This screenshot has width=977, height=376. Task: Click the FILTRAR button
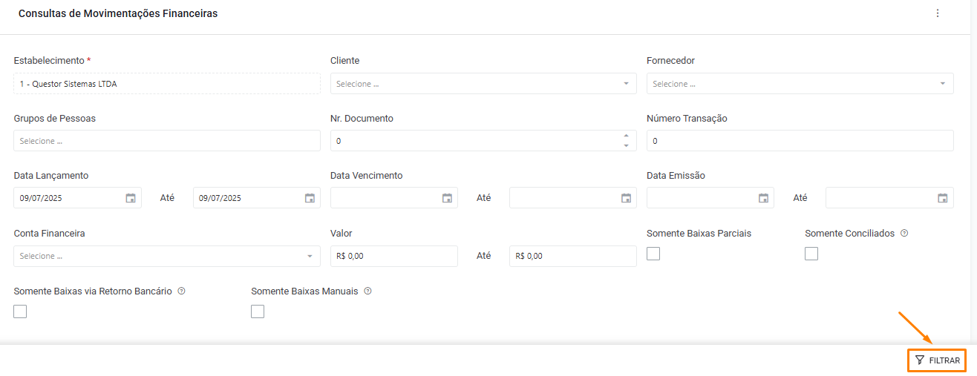click(x=937, y=360)
